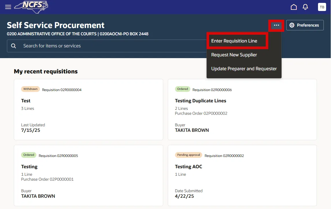Open the hamburger navigation menu

(8, 7)
